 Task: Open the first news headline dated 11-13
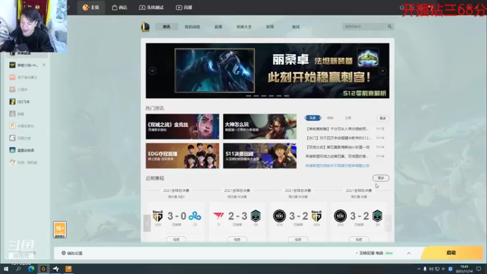337,128
